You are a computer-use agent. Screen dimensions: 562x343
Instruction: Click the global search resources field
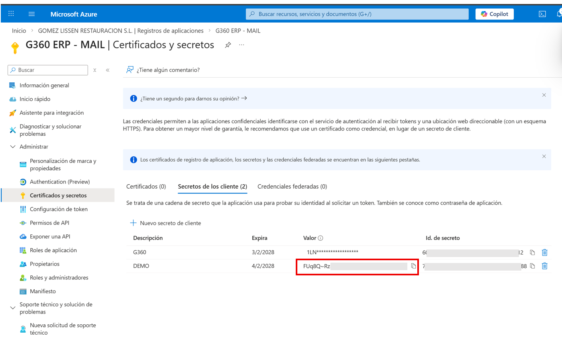point(357,14)
